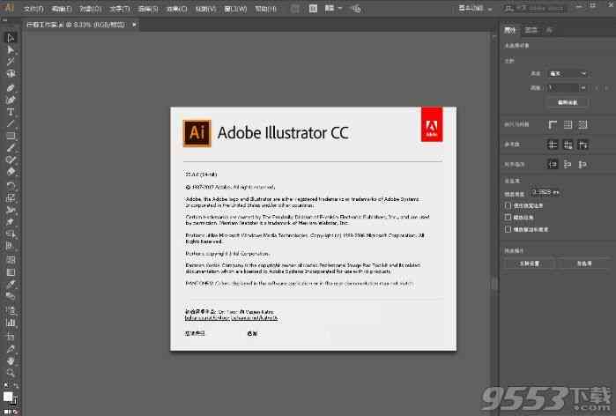Select the Eraser tool
The height and width of the screenshot is (416, 616).
point(11,172)
